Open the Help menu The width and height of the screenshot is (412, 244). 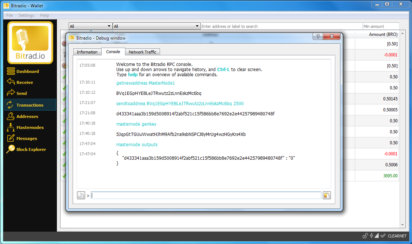coord(44,15)
